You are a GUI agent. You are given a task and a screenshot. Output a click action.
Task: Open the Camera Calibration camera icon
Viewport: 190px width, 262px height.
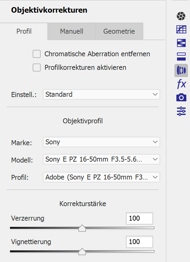(181, 98)
